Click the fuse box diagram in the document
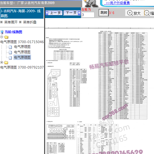Viewport: 154px width, 154px height. tap(53, 93)
